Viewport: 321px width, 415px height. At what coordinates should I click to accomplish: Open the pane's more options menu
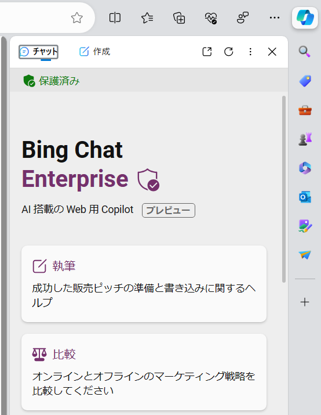[250, 52]
